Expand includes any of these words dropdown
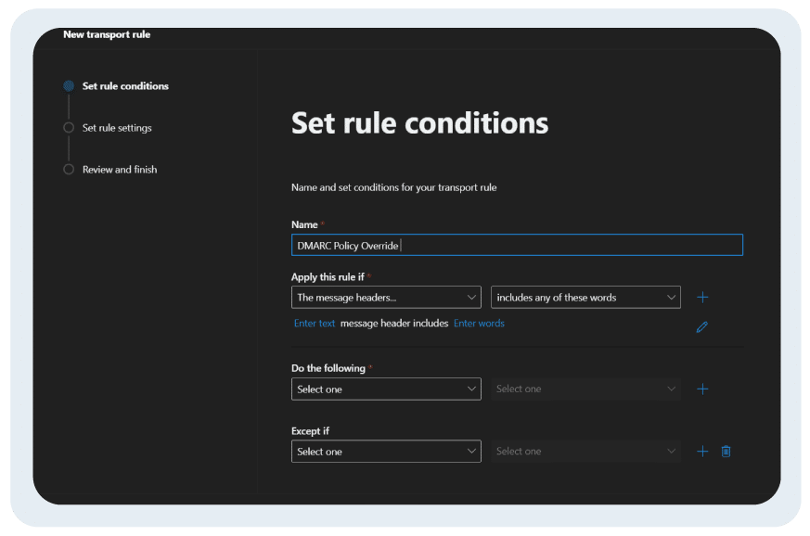 pos(585,298)
